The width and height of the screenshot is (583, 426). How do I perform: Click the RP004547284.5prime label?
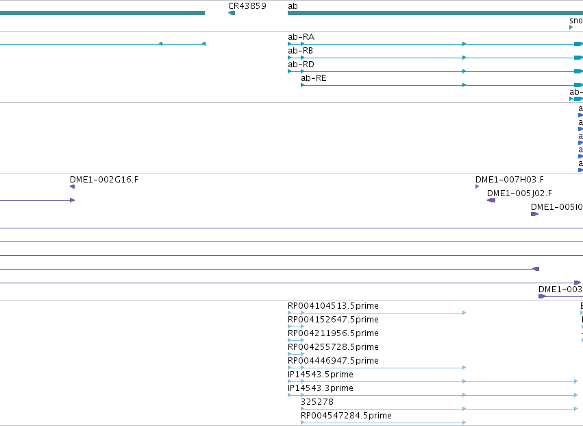coord(346,416)
